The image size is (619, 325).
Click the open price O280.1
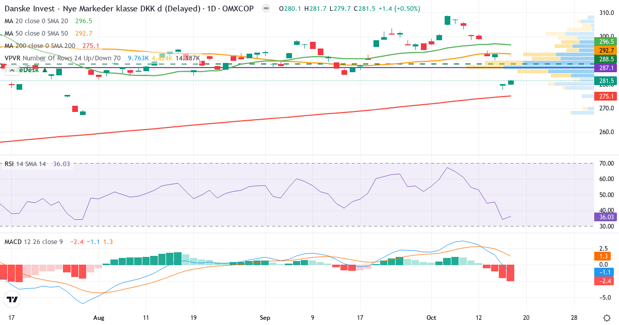(290, 9)
